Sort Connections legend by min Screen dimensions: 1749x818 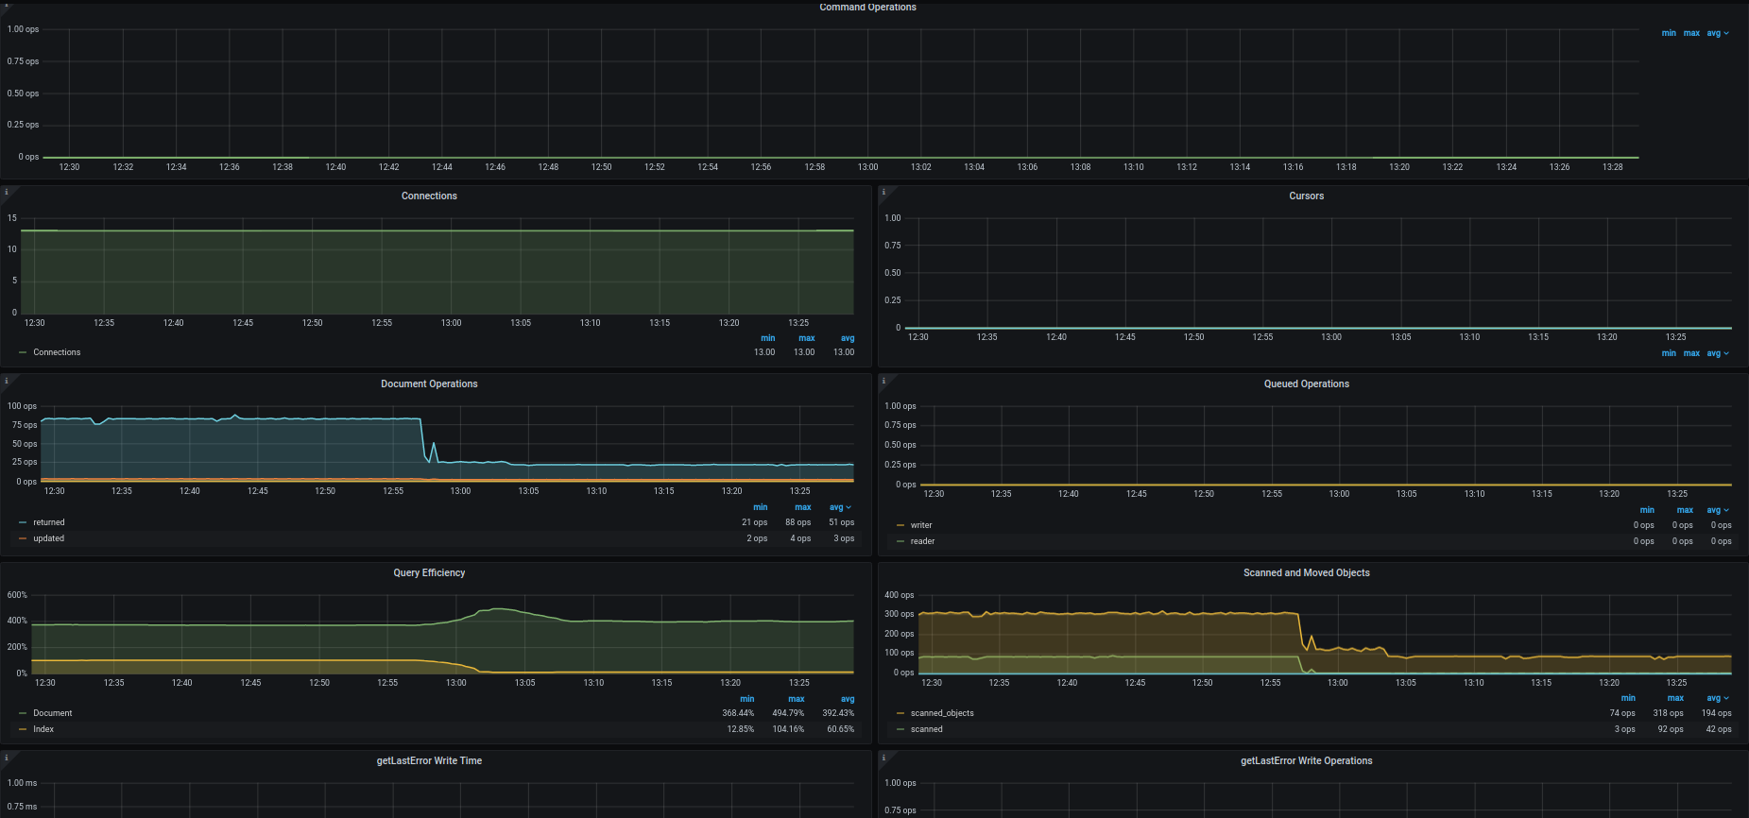pyautogui.click(x=767, y=338)
